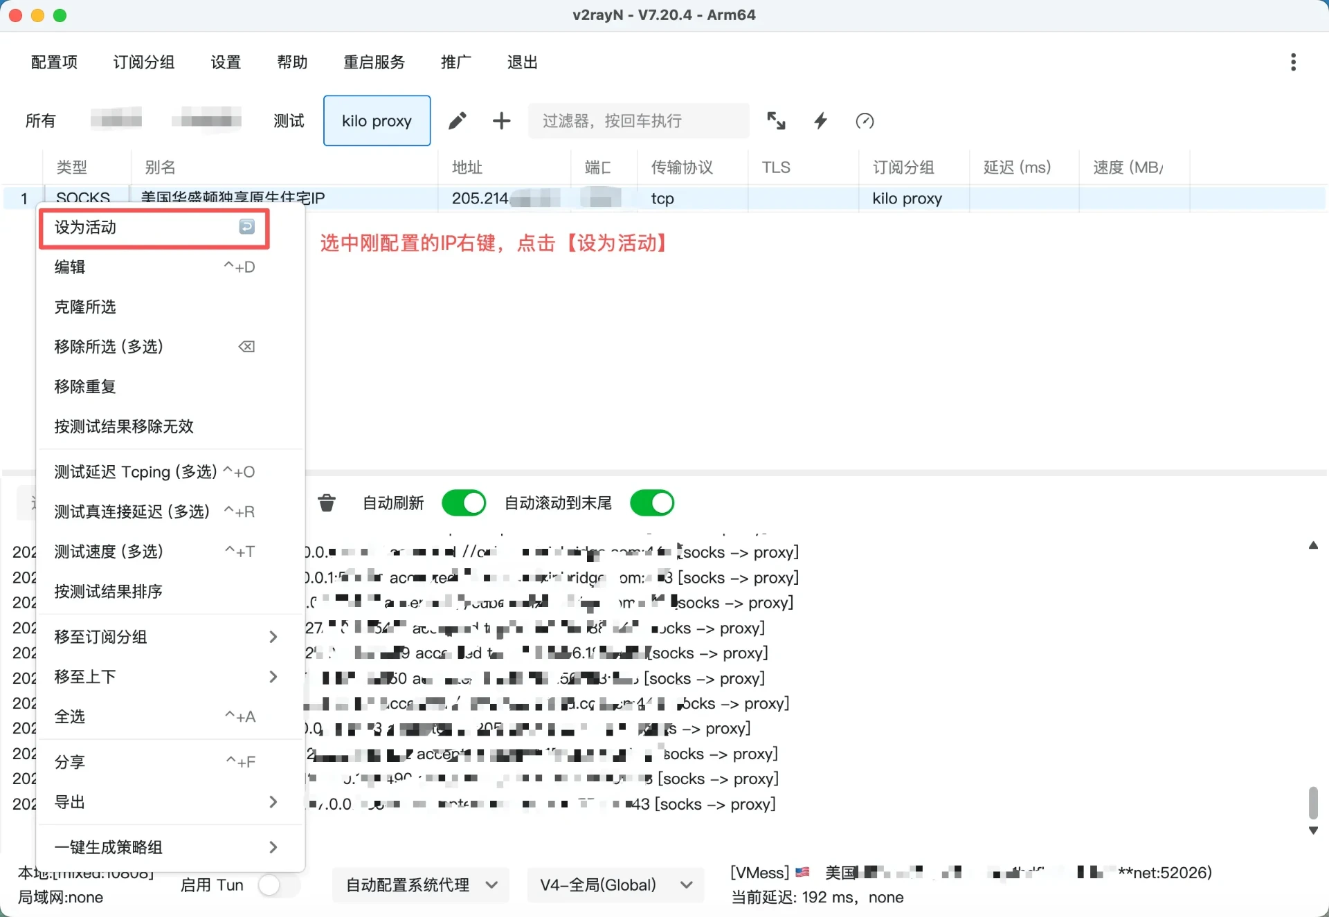Screen dimensions: 1329x917
Task: Click the speed gauge icon in toolbar
Action: tap(865, 120)
